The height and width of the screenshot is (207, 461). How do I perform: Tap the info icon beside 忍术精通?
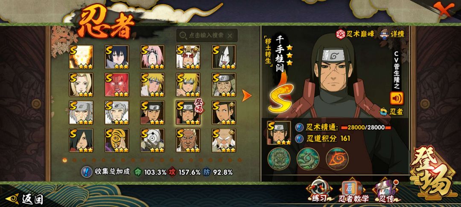coord(299,127)
